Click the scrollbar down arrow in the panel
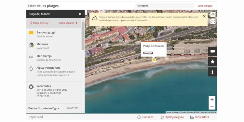Image resolution: width=244 pixels, height=122 pixels. coord(83,111)
